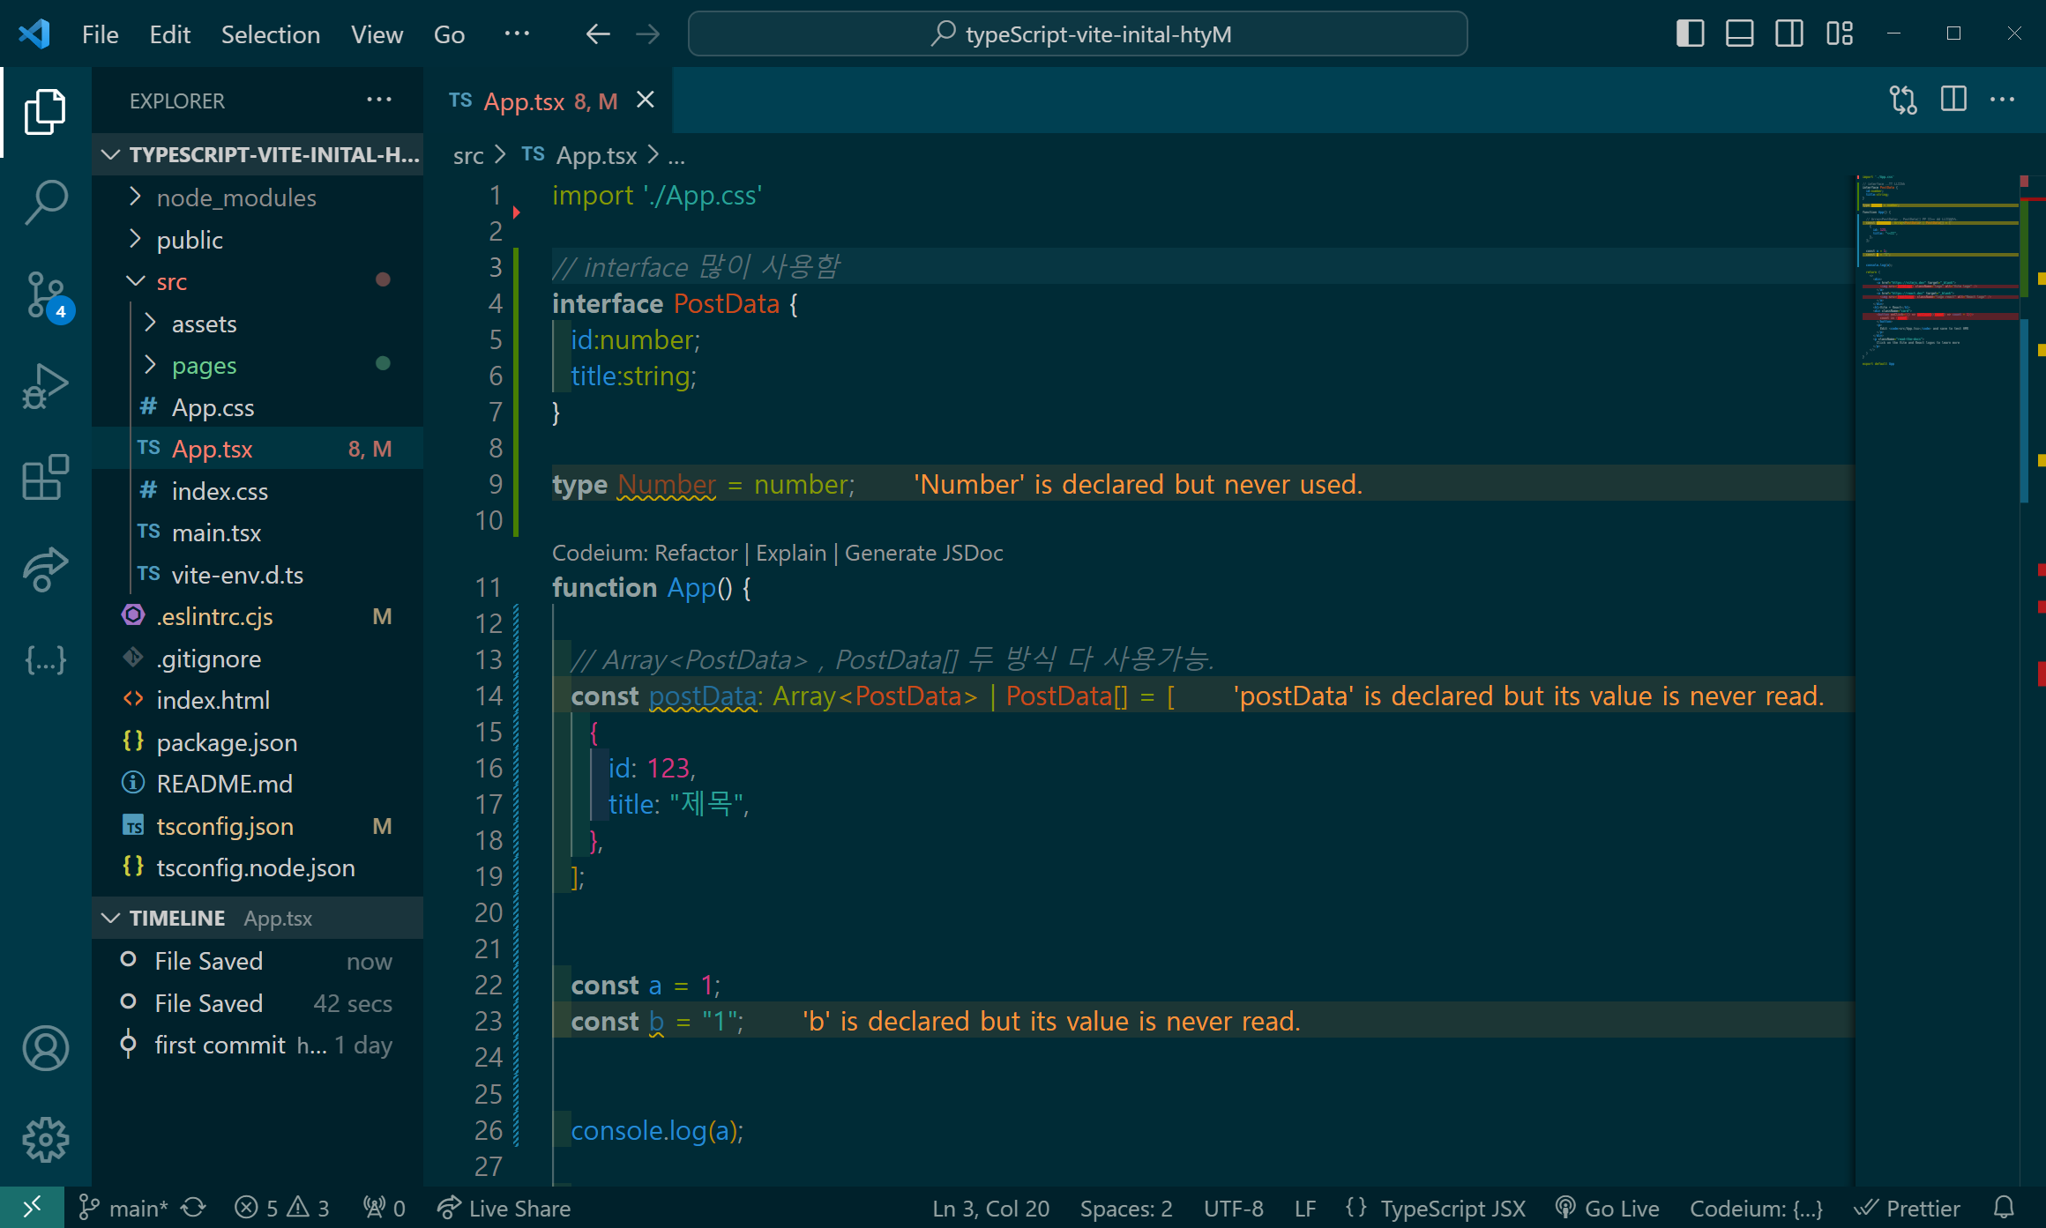Click the ports forwarded indicator showing 0
The width and height of the screenshot is (2046, 1228).
pos(385,1208)
